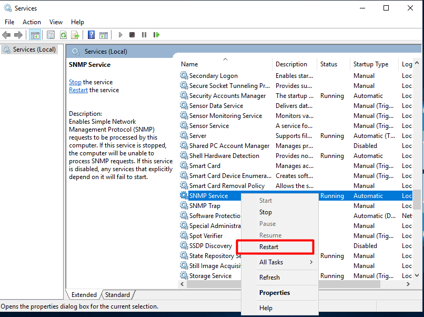Open the File menu
The width and height of the screenshot is (424, 317).
point(9,22)
